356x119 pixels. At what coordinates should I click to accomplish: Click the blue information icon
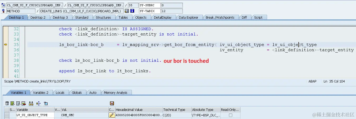(132, 11)
